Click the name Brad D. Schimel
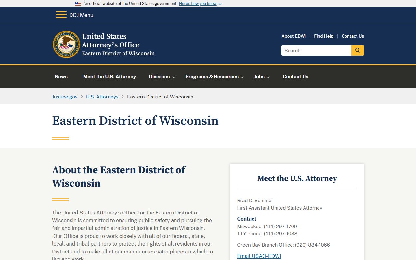Image resolution: width=416 pixels, height=260 pixels. [255, 201]
